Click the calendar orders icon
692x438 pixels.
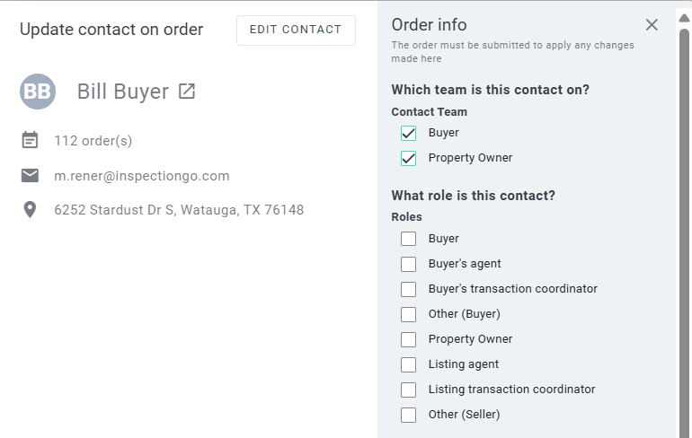tap(30, 140)
